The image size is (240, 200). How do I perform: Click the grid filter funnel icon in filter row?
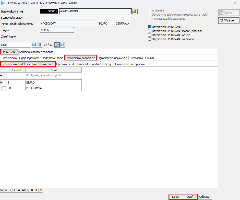(x=1, y=76)
